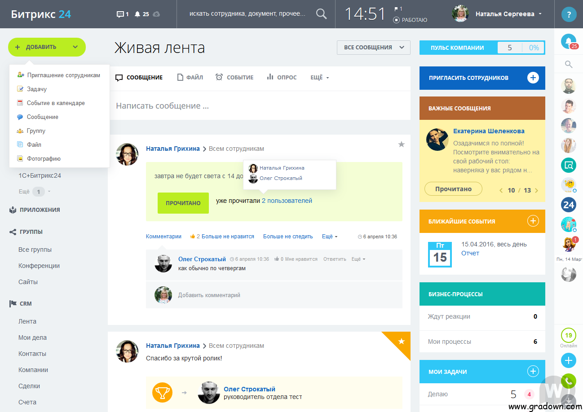
Task: Expand the Добавить button dropdown arrow
Action: pos(75,47)
